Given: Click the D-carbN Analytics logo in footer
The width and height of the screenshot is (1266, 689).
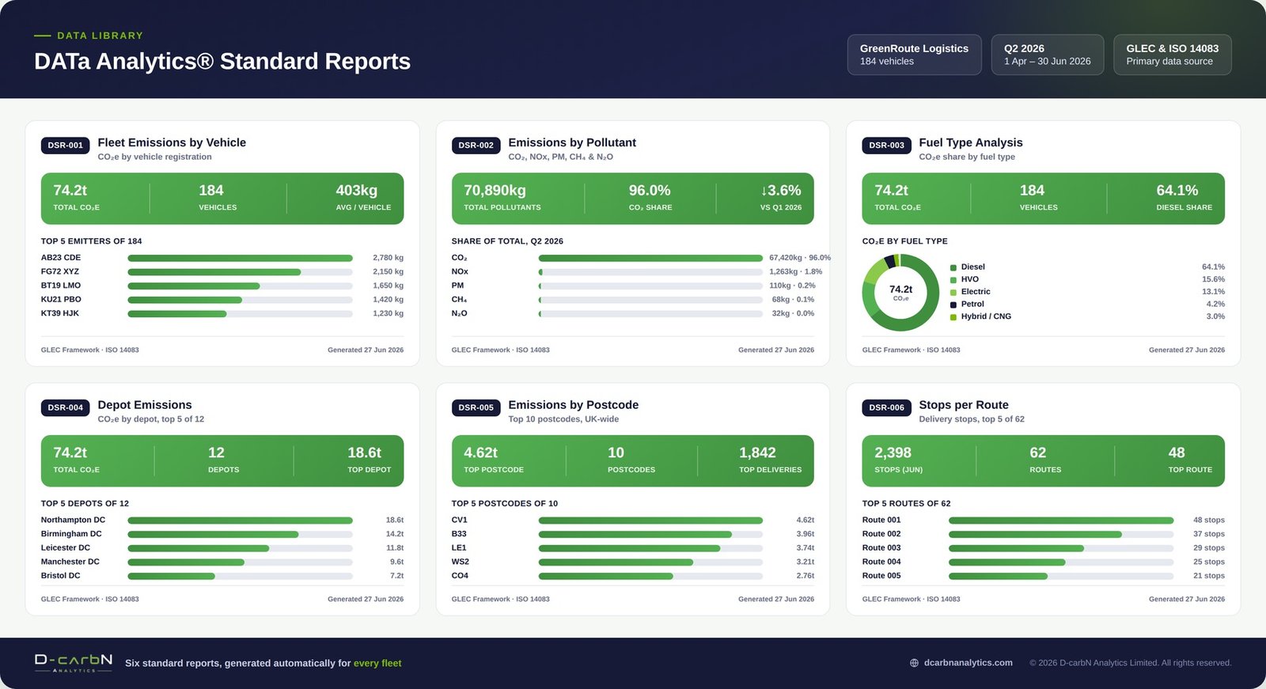Looking at the screenshot, I should coord(74,663).
